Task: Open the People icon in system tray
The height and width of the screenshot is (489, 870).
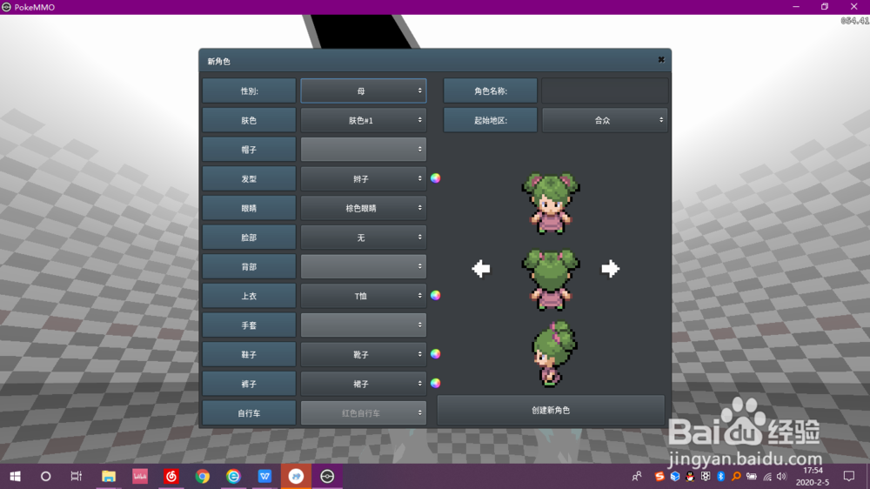Action: click(637, 476)
